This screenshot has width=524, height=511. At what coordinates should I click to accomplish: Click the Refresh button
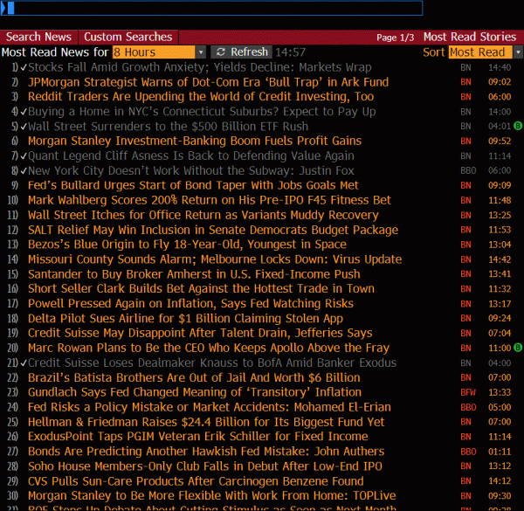pos(241,52)
